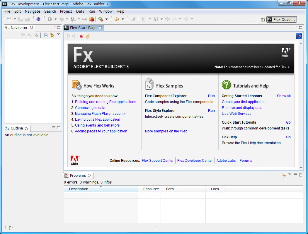Click the purple globe toolbar icon
The height and width of the screenshot is (234, 308).
coord(38,19)
